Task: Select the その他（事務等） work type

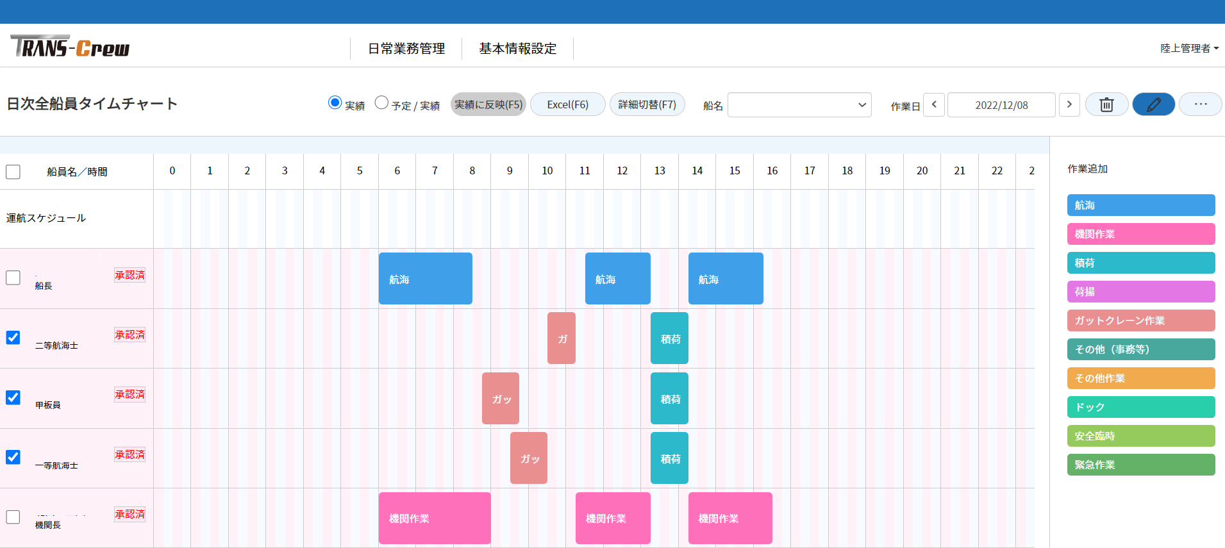Action: [x=1141, y=349]
